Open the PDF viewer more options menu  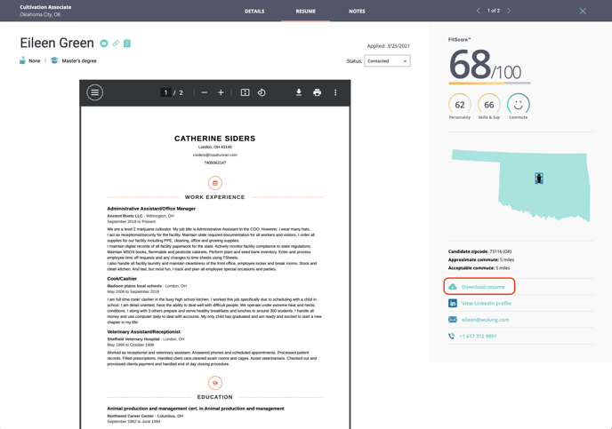coord(335,92)
